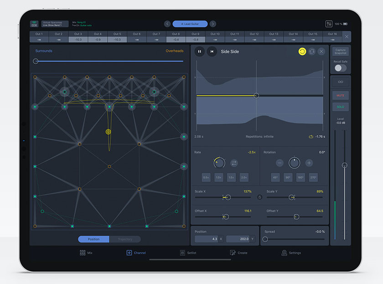Close the output meters row with X
The width and height of the screenshot is (383, 284).
point(347,37)
